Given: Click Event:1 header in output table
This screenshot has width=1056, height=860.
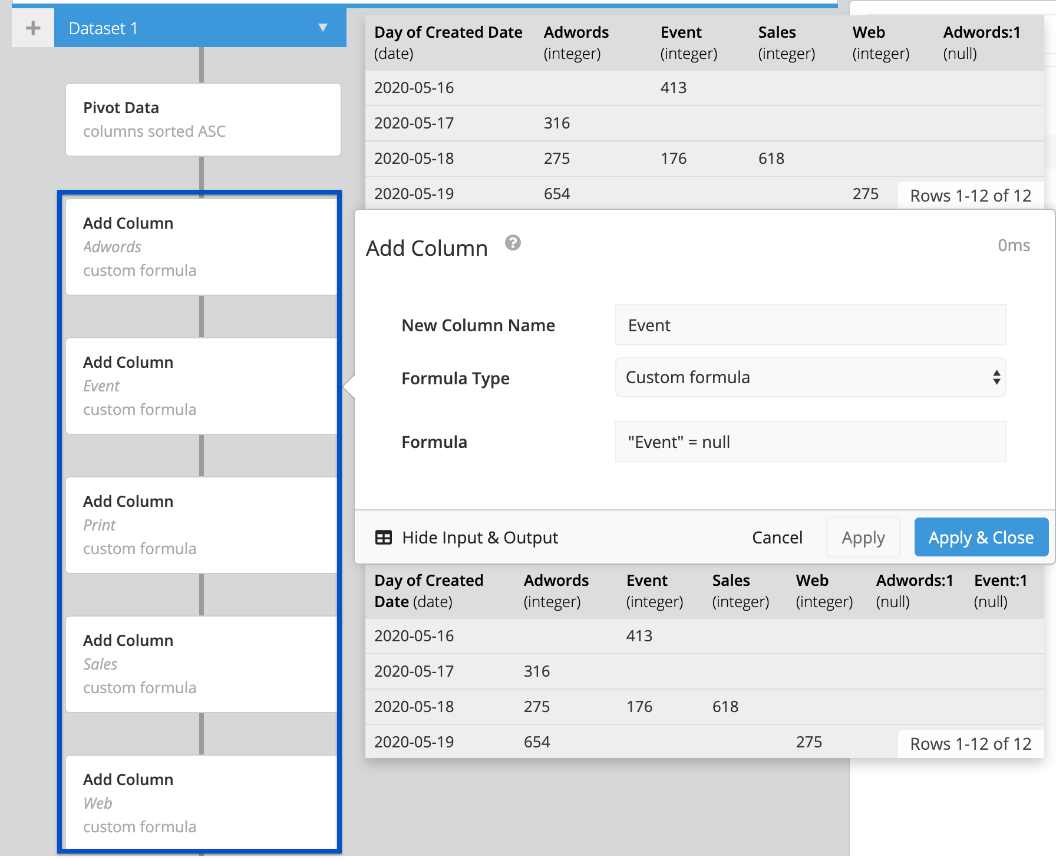Looking at the screenshot, I should pos(1001,591).
